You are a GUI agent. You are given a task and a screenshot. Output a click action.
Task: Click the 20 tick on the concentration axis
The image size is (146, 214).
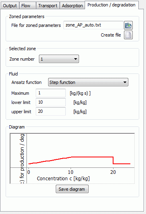[113, 172]
